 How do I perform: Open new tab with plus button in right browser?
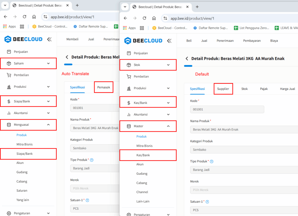tap(197, 7)
